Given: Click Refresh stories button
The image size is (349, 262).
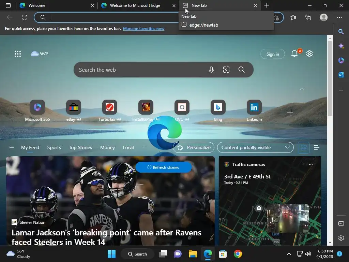Looking at the screenshot, I should pos(163,167).
